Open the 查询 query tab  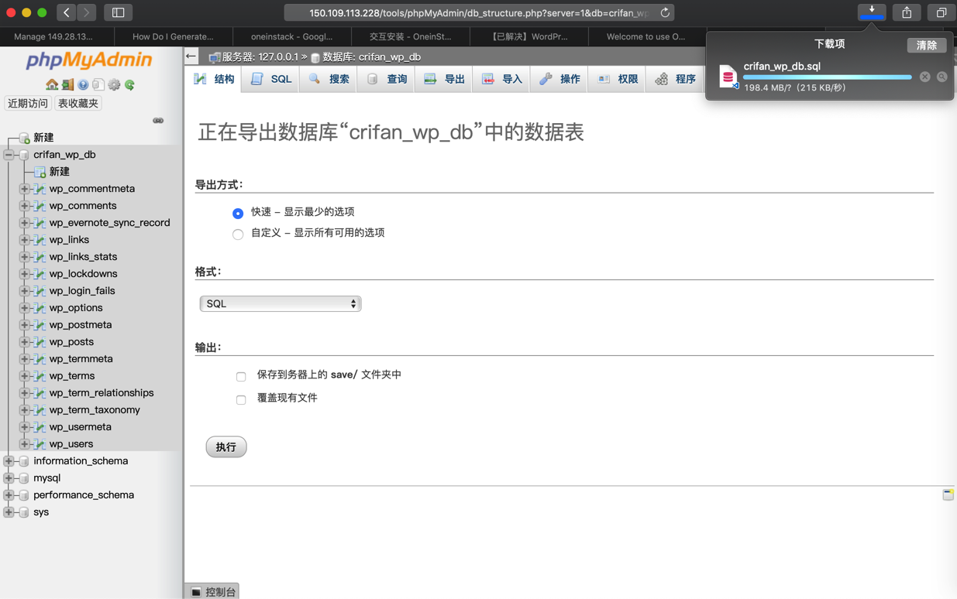(x=387, y=79)
